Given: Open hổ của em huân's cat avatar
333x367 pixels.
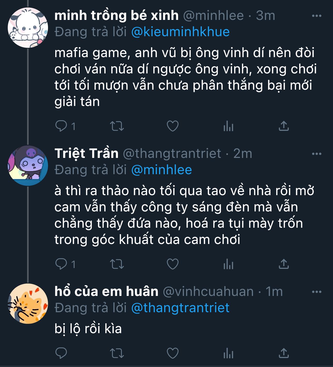Looking at the screenshot, I should click(28, 303).
